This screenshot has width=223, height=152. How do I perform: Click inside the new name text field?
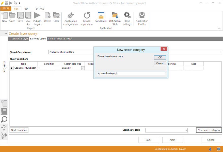pos(131,73)
